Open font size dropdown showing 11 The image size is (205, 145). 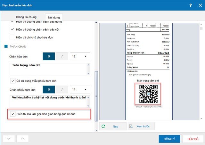point(80,89)
